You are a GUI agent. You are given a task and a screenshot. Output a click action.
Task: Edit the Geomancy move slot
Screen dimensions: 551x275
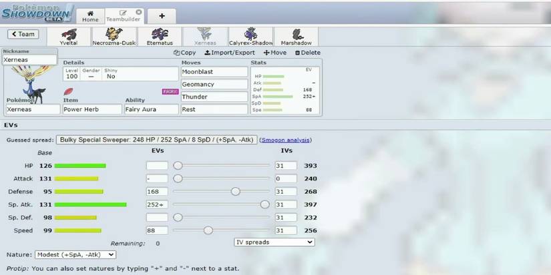[x=214, y=85]
